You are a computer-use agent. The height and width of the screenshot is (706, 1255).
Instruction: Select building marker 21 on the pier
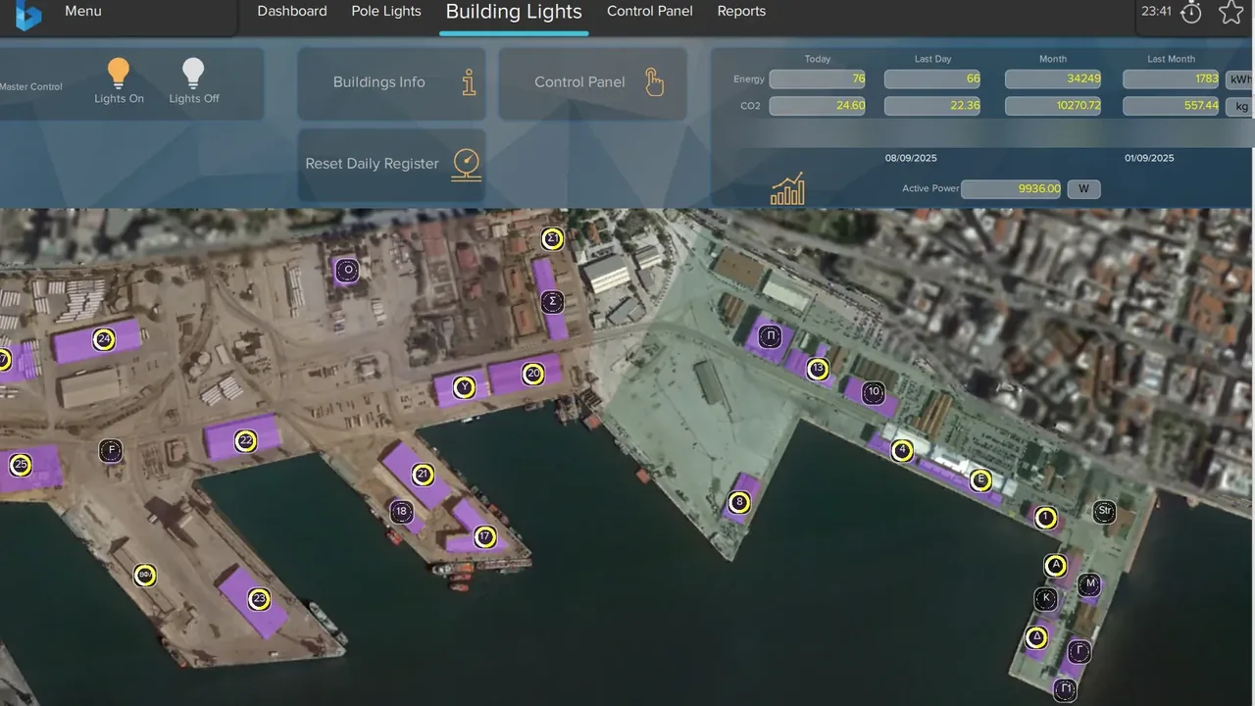click(423, 475)
